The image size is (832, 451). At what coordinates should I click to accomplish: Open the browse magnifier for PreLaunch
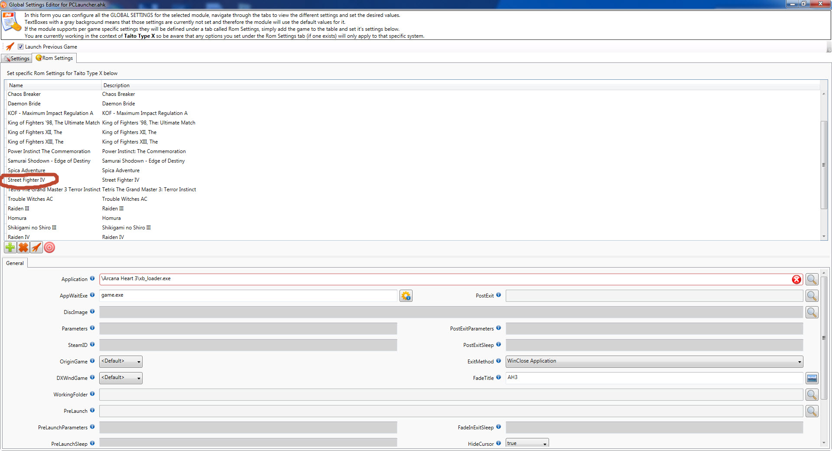(x=812, y=411)
